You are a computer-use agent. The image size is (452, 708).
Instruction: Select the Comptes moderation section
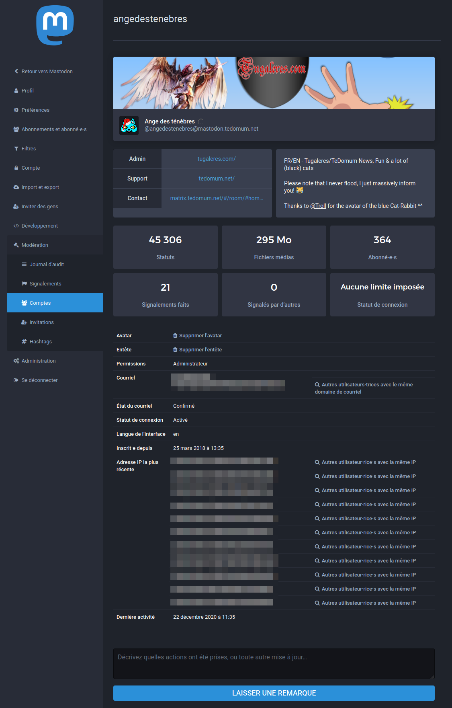click(40, 303)
